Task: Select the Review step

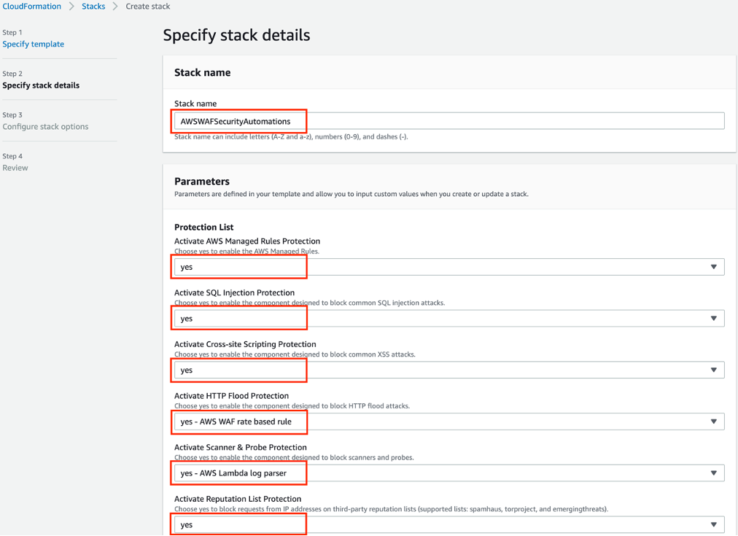Action: (15, 168)
